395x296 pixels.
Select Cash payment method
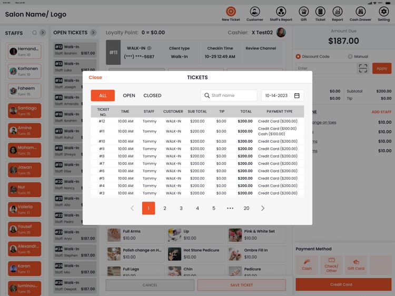click(x=307, y=265)
